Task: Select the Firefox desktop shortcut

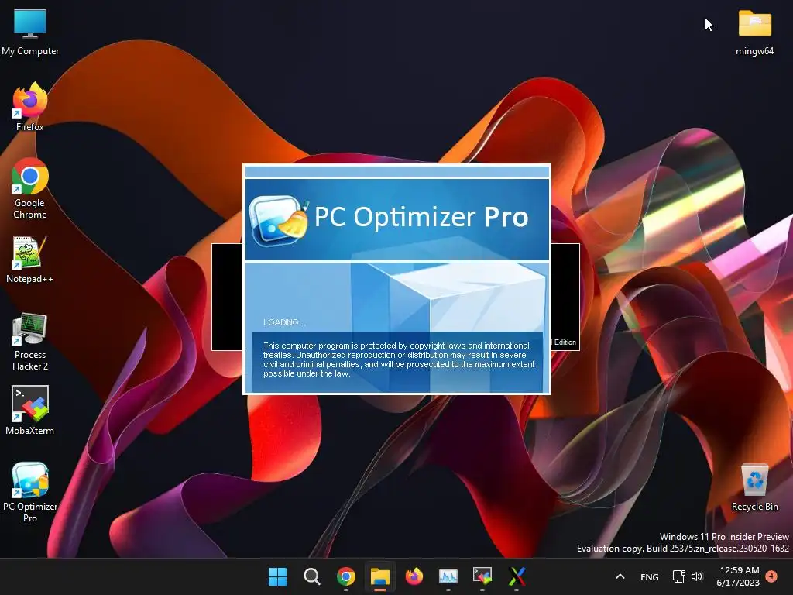Action: [30, 107]
